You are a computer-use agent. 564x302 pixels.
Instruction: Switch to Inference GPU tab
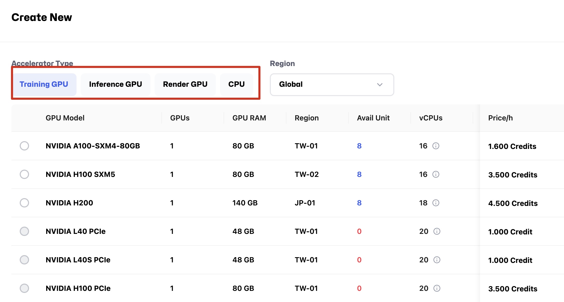click(x=115, y=84)
